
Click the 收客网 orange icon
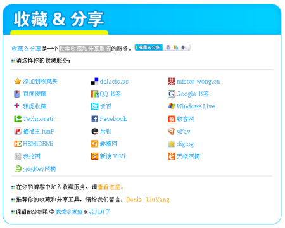coord(172,119)
